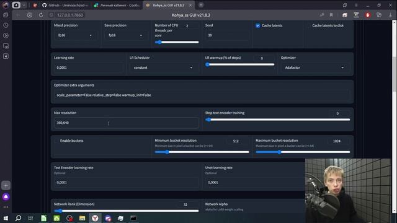The image size is (397, 223).
Task: Open Windows taskbar search
Action: point(18,218)
